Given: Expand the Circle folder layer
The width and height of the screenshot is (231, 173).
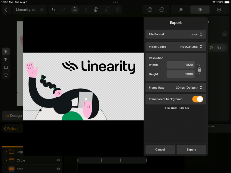Looking at the screenshot, I should click(6, 160).
